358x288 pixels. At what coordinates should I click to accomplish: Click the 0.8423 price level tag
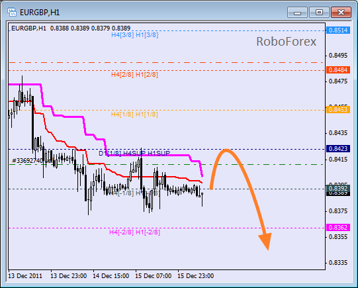338,149
